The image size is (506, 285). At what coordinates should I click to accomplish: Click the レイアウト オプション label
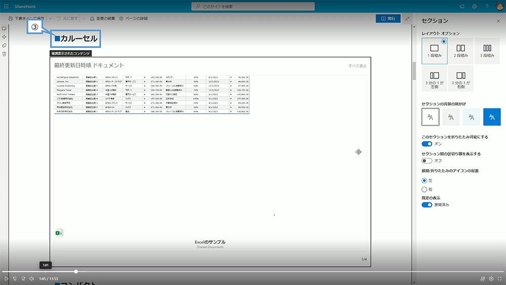click(x=441, y=33)
